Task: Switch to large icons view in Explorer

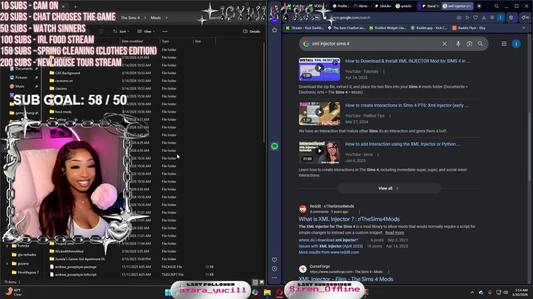Action: (x=262, y=282)
